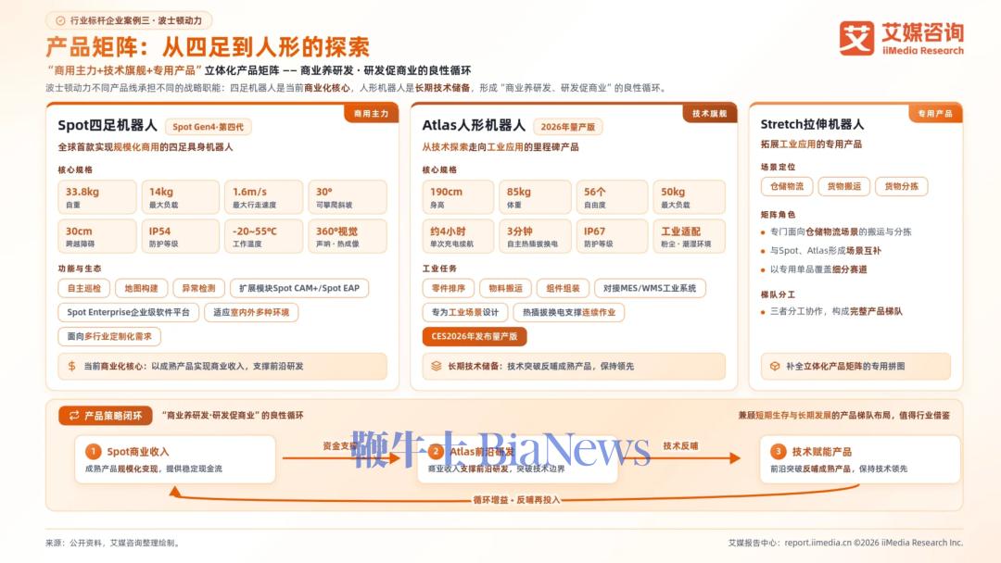Image resolution: width=1001 pixels, height=563 pixels.
Task: Click the 仓储物流 tag
Action: coord(787,186)
